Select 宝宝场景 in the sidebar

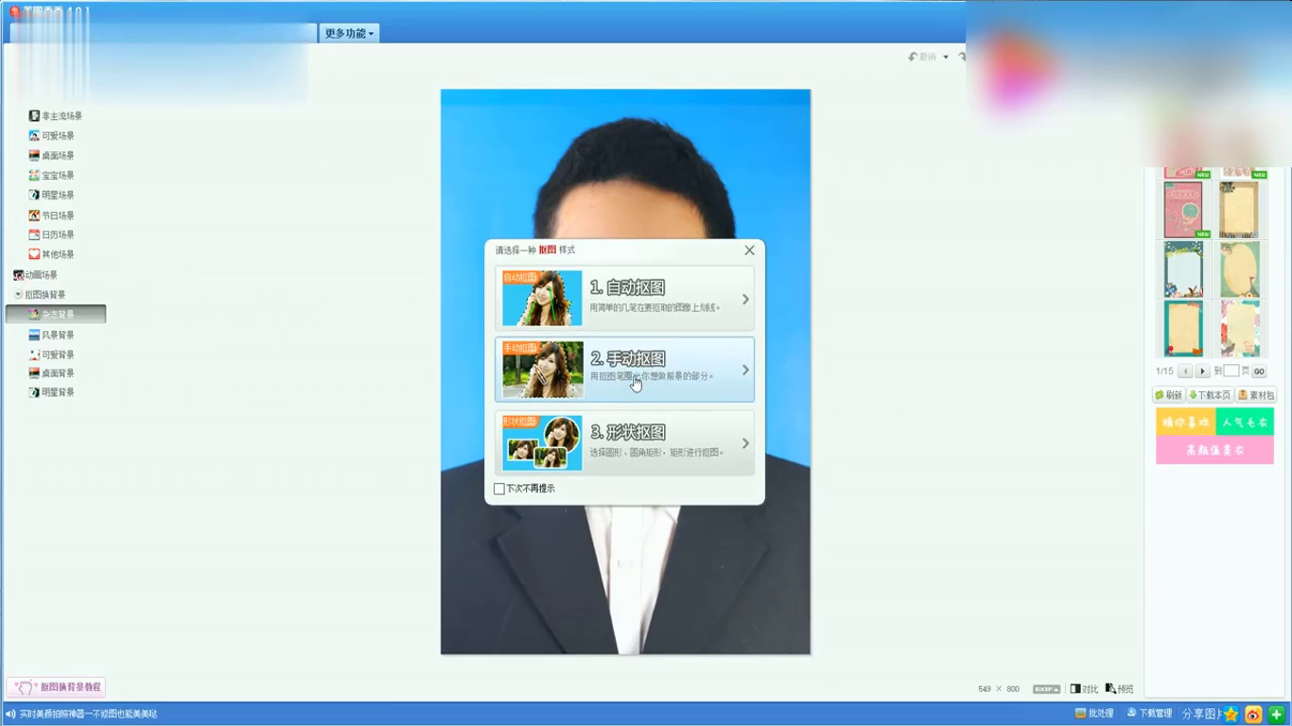coord(51,176)
